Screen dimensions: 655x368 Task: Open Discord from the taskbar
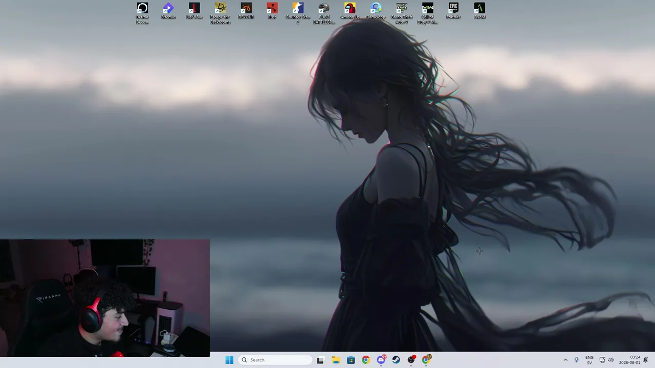[381, 360]
